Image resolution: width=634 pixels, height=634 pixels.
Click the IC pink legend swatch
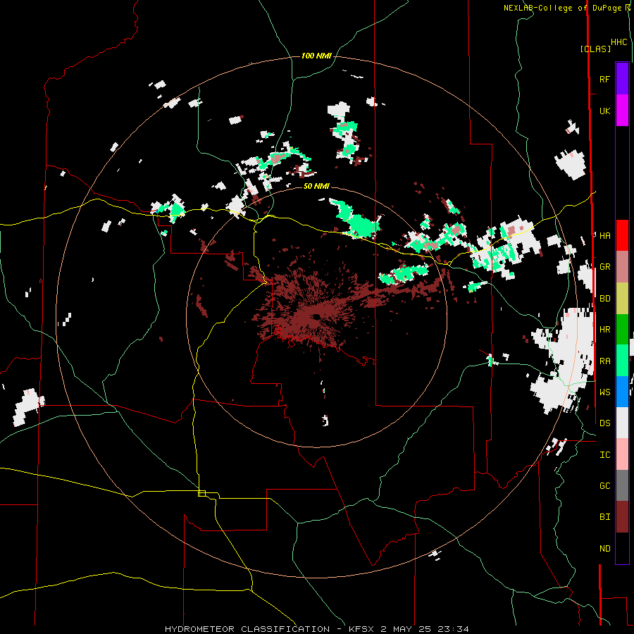(x=622, y=454)
